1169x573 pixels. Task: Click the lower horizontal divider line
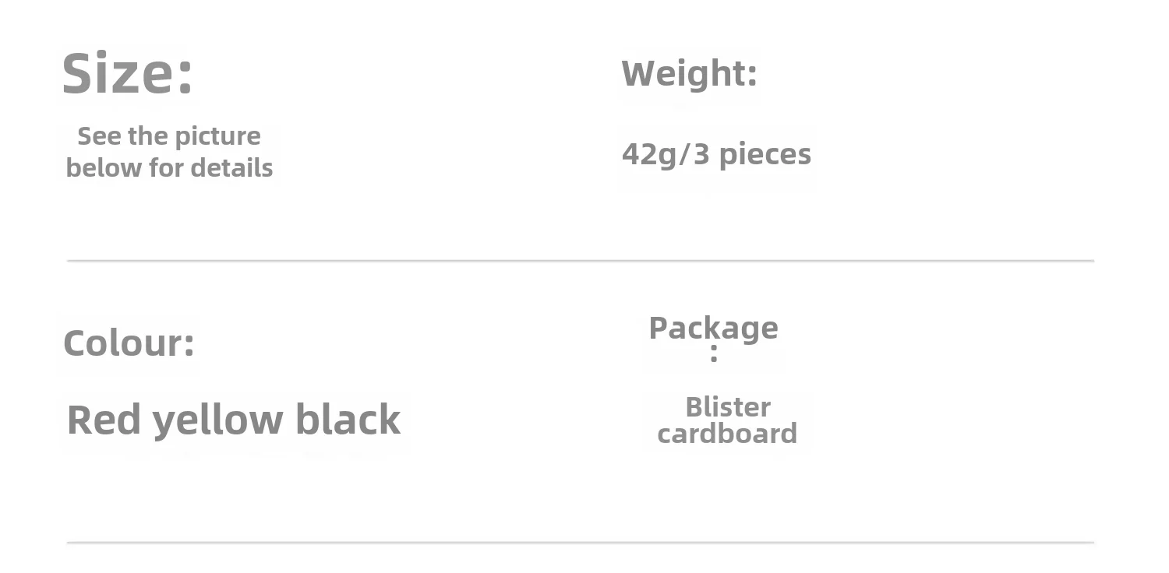(581, 542)
